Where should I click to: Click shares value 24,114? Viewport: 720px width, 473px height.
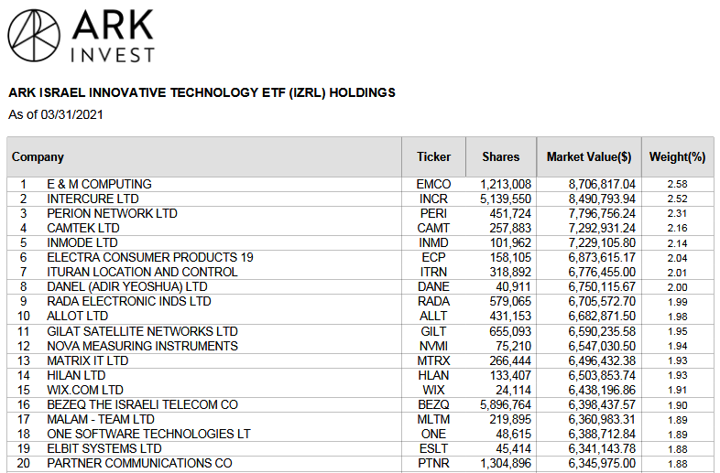click(x=513, y=390)
